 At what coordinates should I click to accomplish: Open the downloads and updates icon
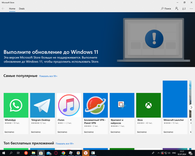[184, 9]
